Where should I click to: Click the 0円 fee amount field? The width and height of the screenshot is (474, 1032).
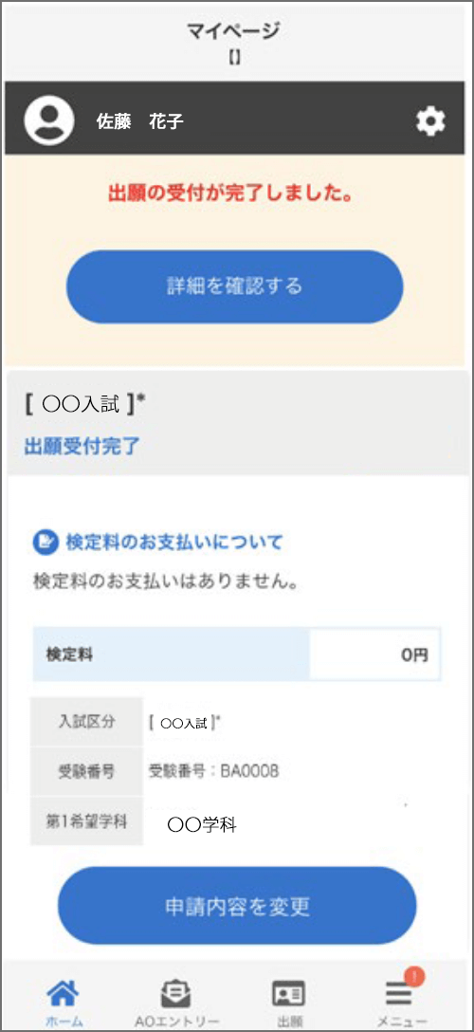(x=374, y=654)
